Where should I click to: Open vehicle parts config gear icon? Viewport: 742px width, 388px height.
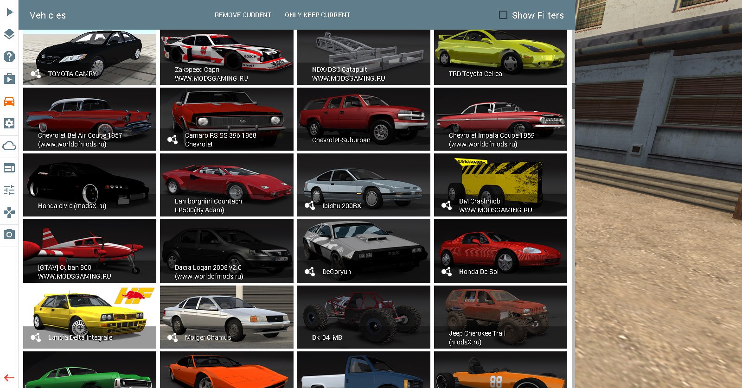9,123
